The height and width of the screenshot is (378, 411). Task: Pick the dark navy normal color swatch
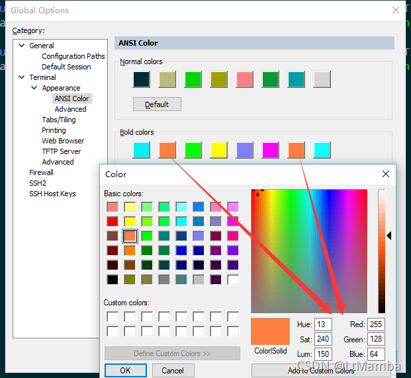tap(142, 79)
